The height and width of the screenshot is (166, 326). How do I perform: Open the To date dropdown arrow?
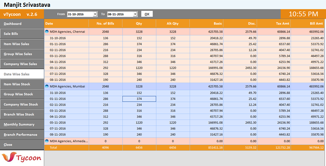(135, 14)
